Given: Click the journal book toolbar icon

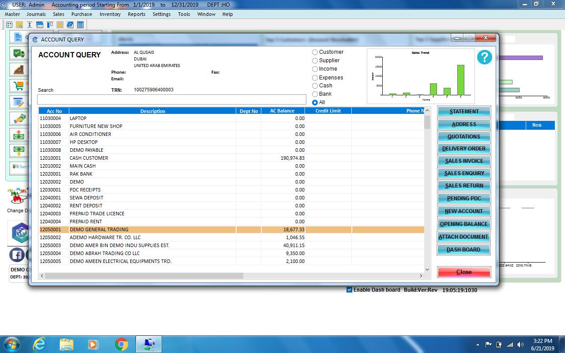Looking at the screenshot, I should pos(69,25).
